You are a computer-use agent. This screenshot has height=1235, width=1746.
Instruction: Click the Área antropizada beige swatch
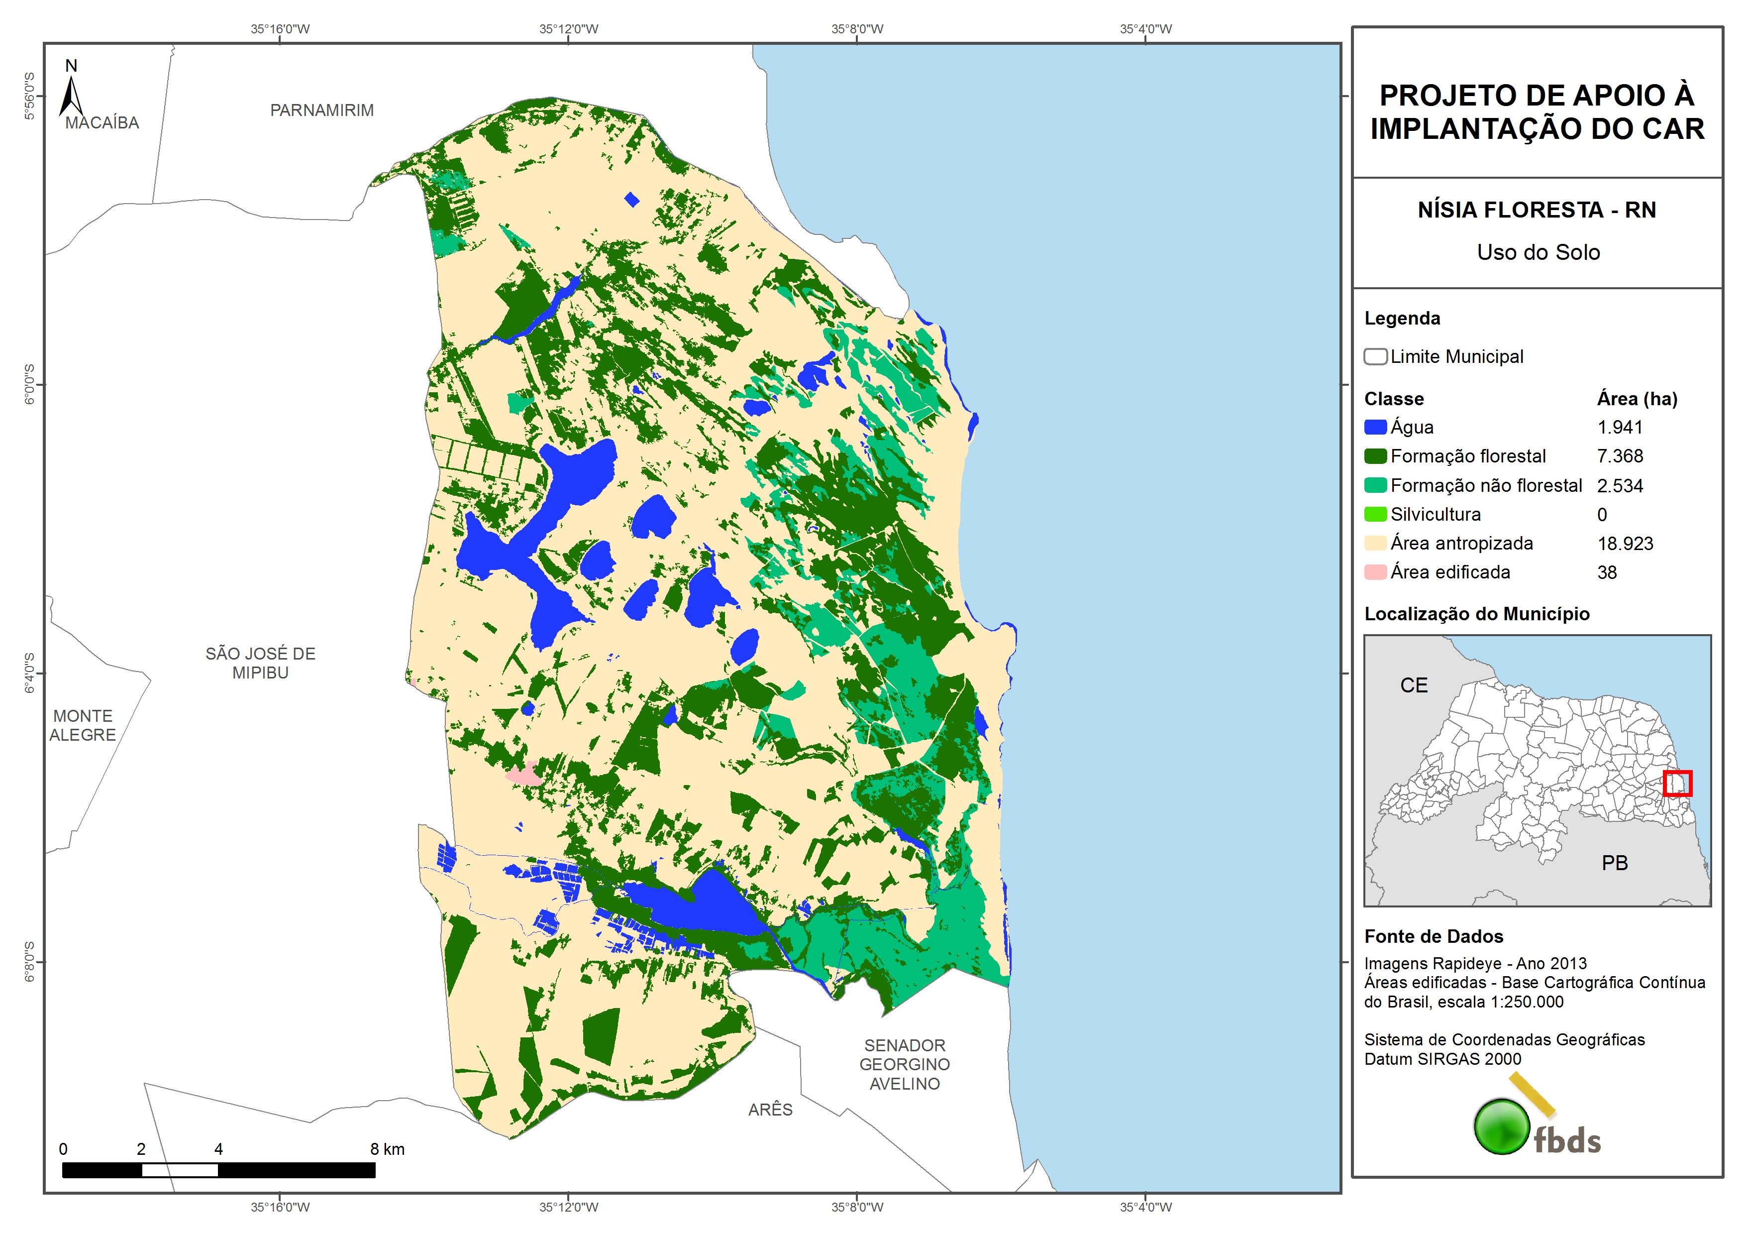(x=1375, y=543)
